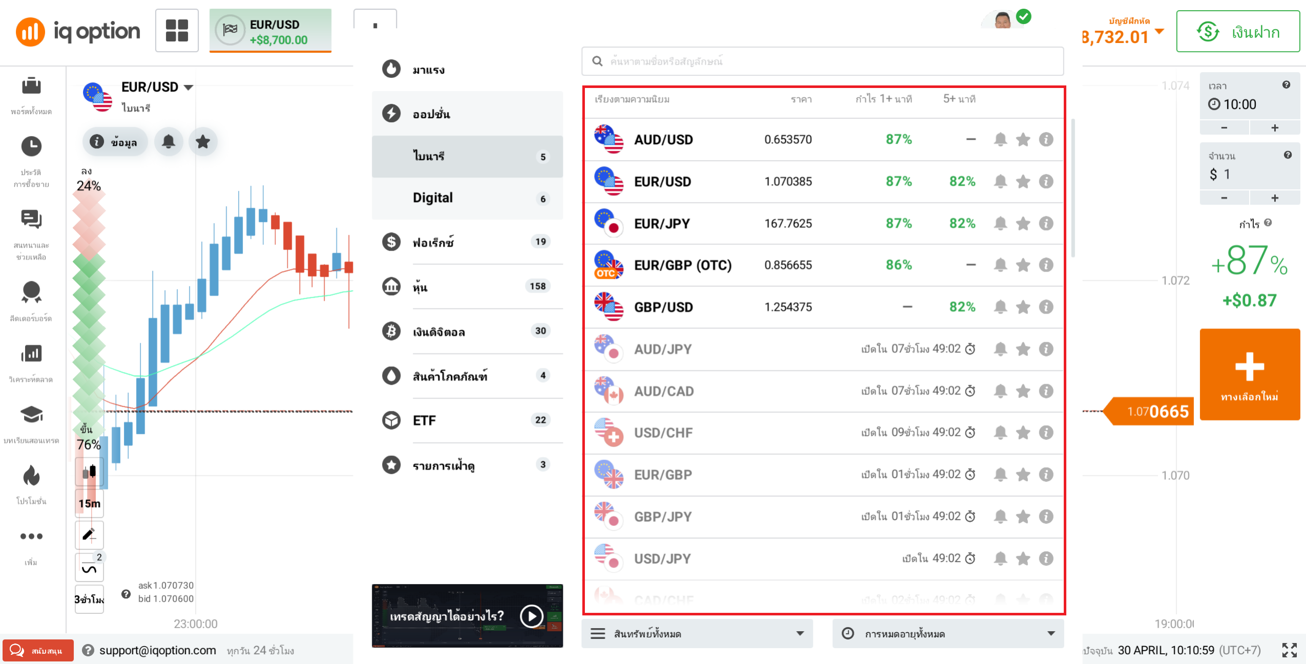Select the trending category in menu
1306x664 pixels.
pos(467,69)
